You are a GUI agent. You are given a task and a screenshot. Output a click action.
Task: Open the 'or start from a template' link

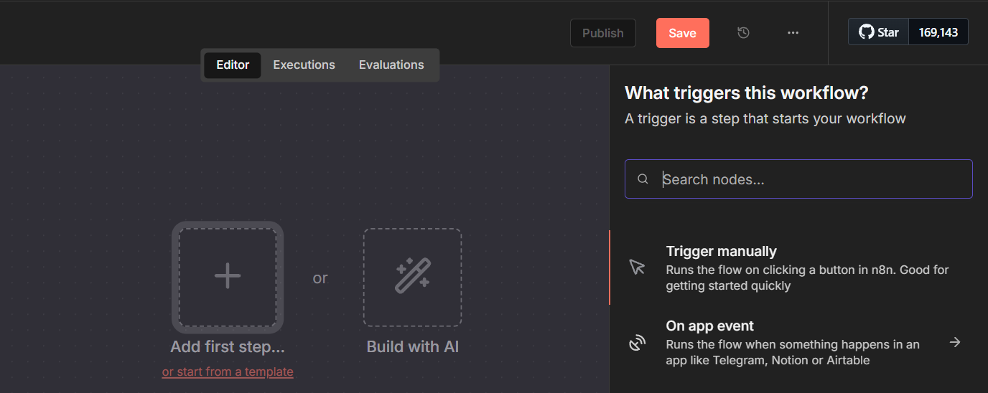228,371
